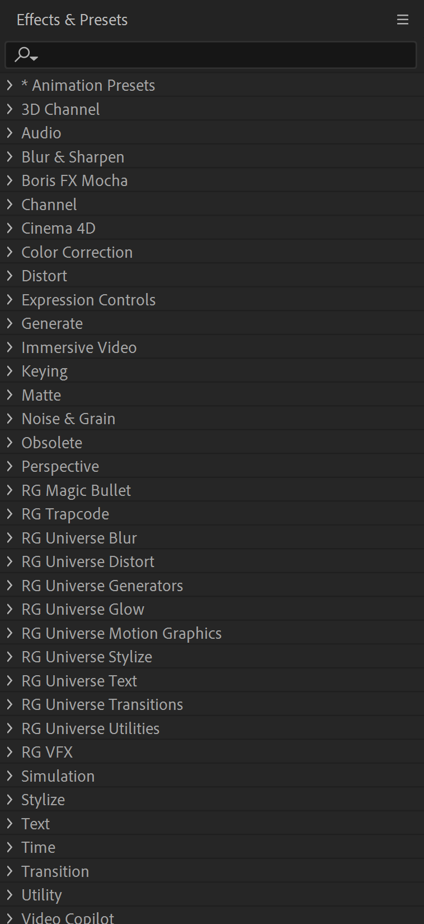This screenshot has width=424, height=924.
Task: Select the RG VFX row label
Action: [x=47, y=753]
